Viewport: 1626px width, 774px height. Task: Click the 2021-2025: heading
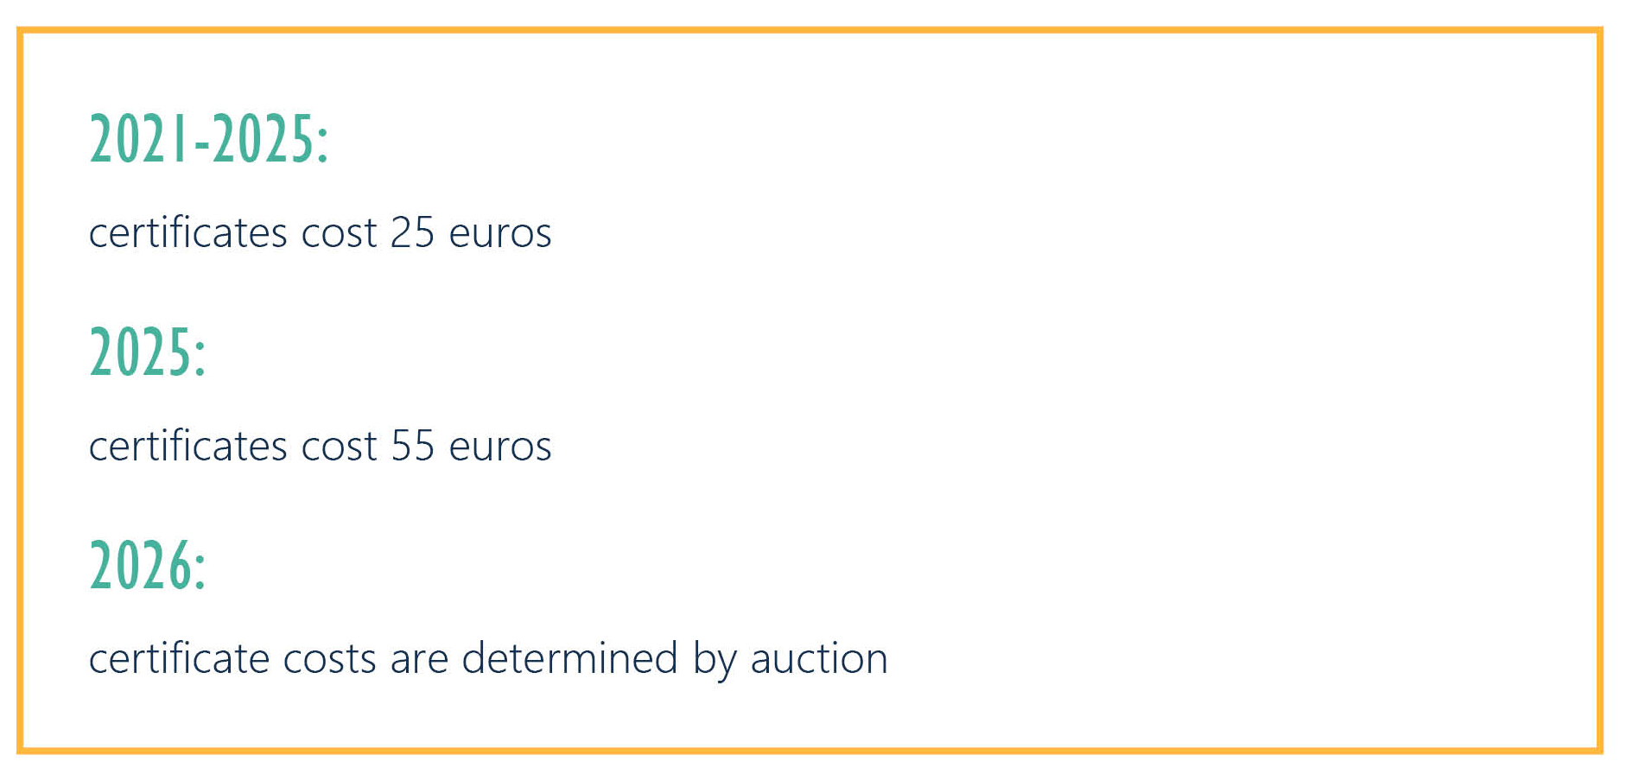click(x=209, y=139)
